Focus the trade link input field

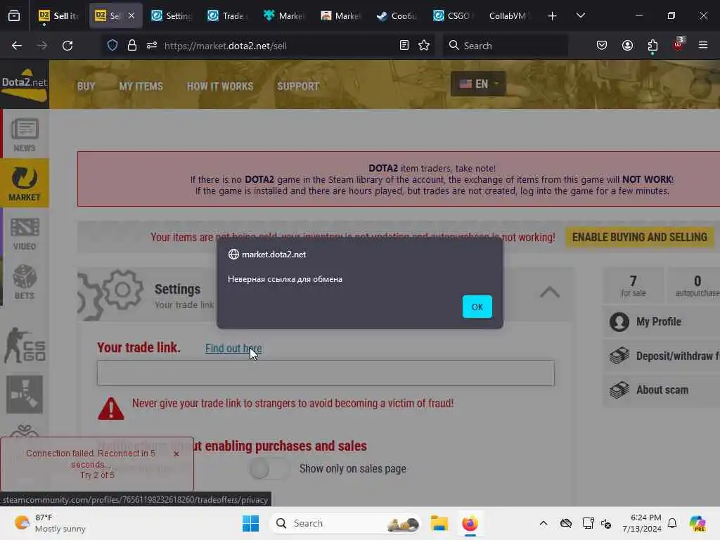pyautogui.click(x=326, y=373)
